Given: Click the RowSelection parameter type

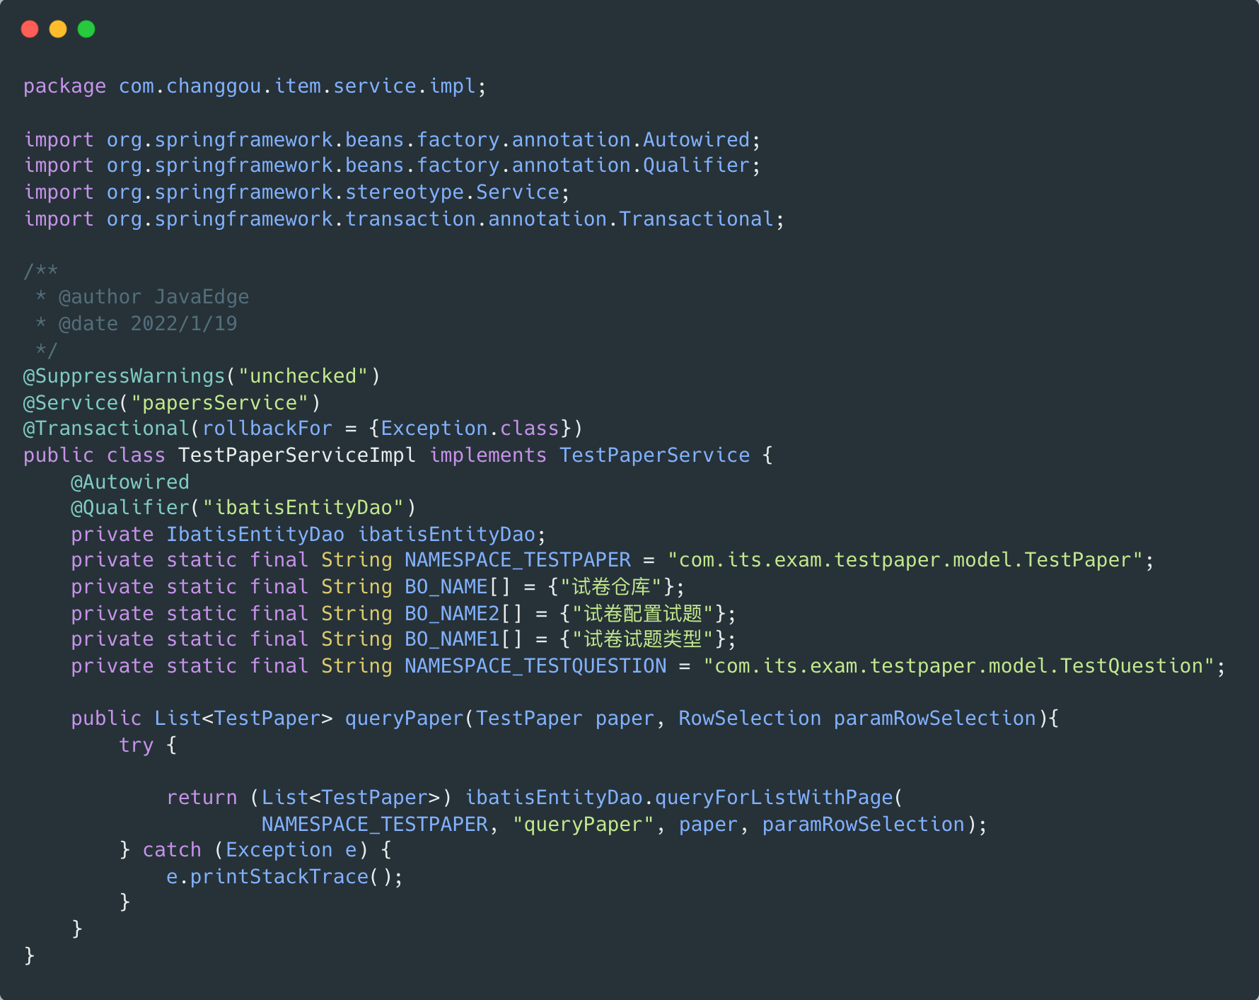Looking at the screenshot, I should coord(750,719).
